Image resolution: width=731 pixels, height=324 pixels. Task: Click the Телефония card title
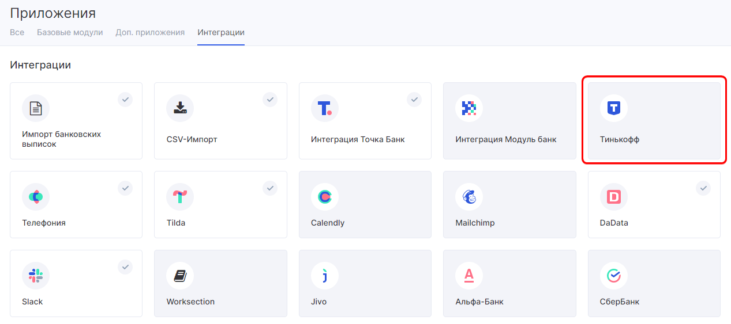click(44, 223)
